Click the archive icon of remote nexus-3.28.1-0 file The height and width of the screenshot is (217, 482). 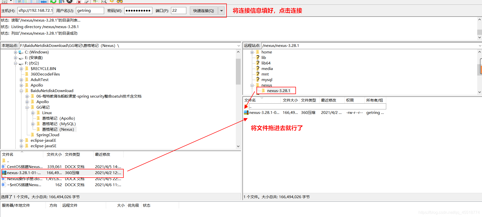(246, 112)
